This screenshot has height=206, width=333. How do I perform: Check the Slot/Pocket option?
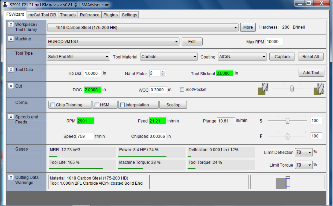click(182, 89)
